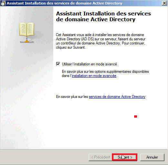The width and height of the screenshot is (168, 165).
Task: Close the wizard with the X button
Action: point(164,3)
